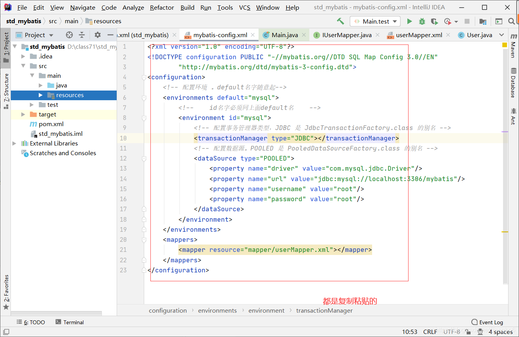Run with Coverage shield icon

(x=435, y=21)
